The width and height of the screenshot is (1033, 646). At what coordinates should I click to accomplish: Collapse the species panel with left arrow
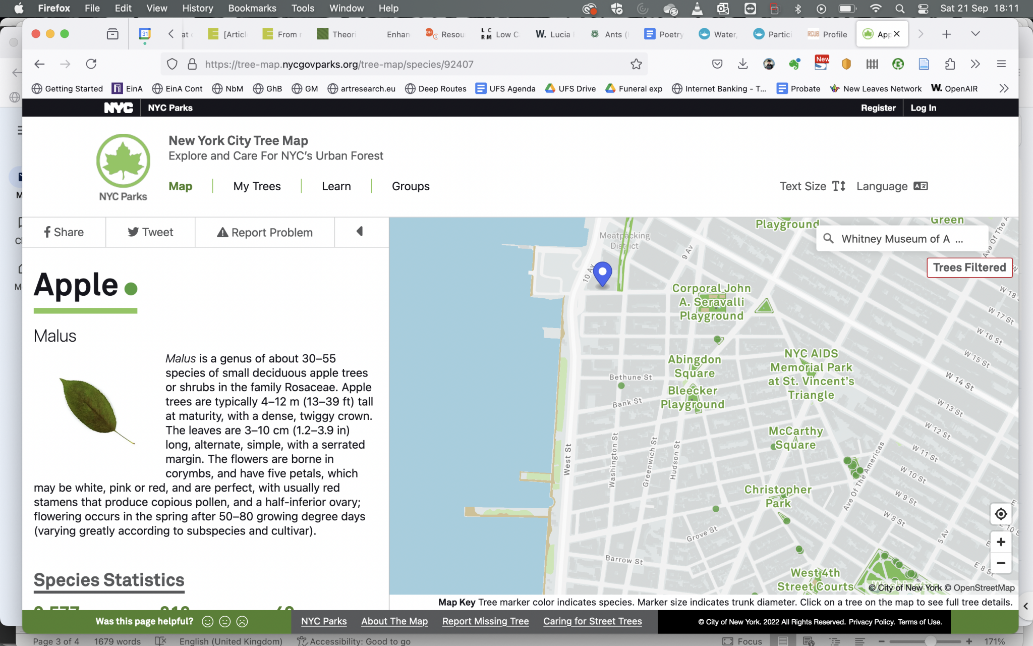360,232
